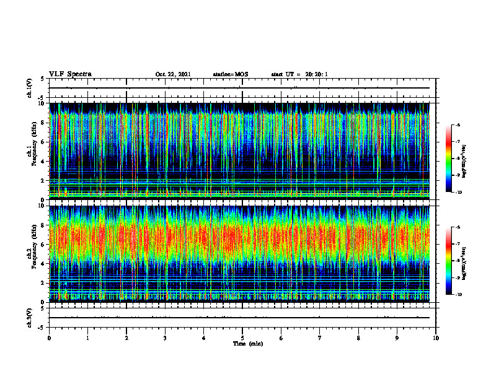This screenshot has height=379, width=491.
Task: Select the date text "Oct. 22, 2021"
Action: coord(173,74)
